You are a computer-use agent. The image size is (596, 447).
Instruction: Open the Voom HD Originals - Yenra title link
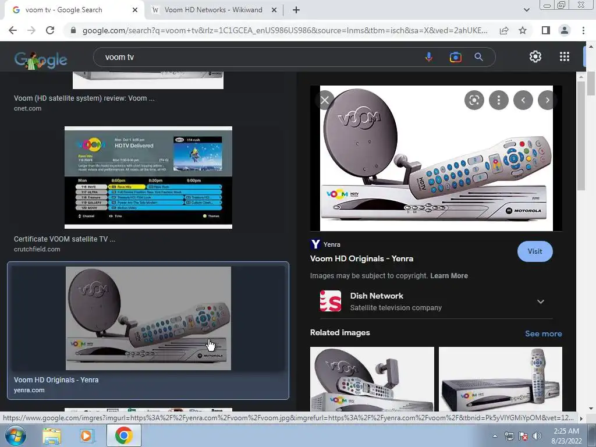361,258
